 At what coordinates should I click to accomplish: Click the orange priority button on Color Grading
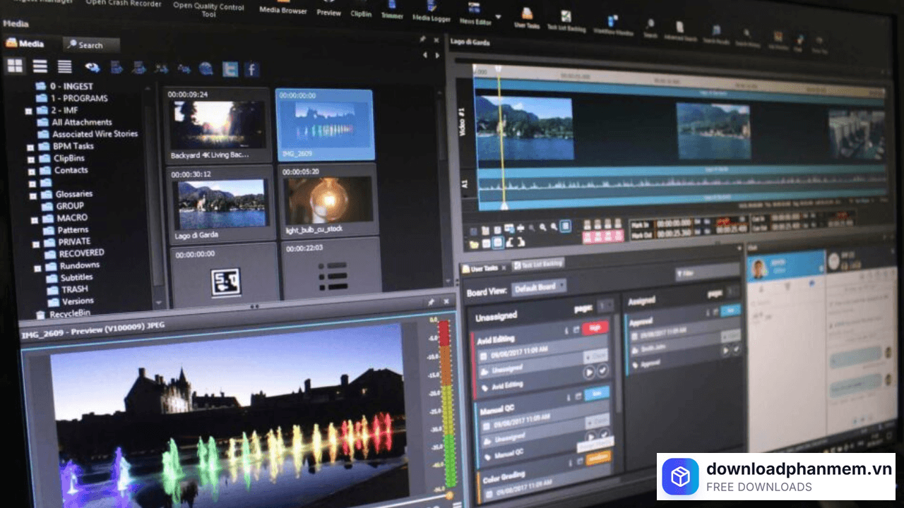[x=599, y=457]
